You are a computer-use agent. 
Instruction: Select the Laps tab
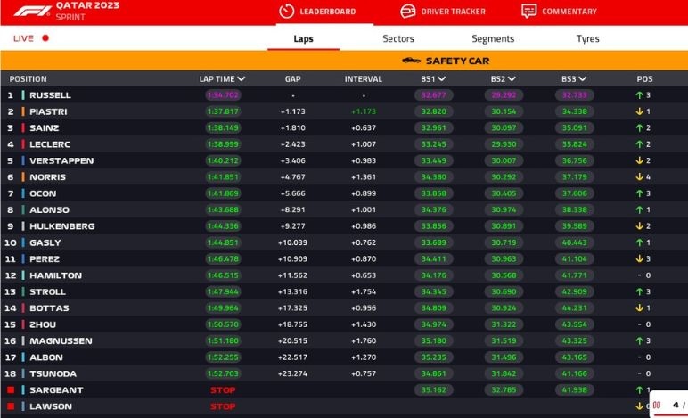303,38
